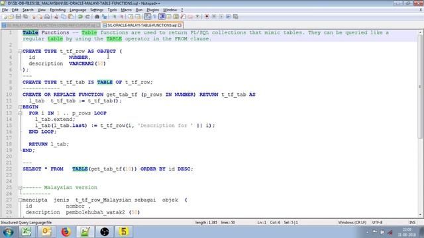The image size is (424, 238).
Task: Collapse the CREATE TYPE t_tf_row block
Action: point(20,52)
